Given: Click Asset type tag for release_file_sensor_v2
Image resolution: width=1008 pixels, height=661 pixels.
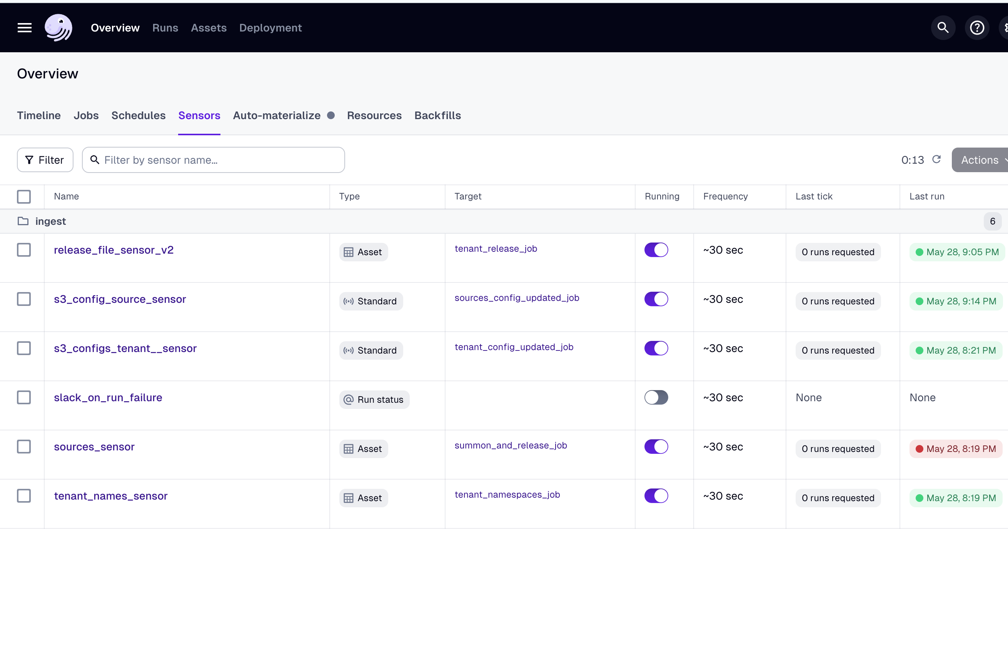Looking at the screenshot, I should pos(364,252).
